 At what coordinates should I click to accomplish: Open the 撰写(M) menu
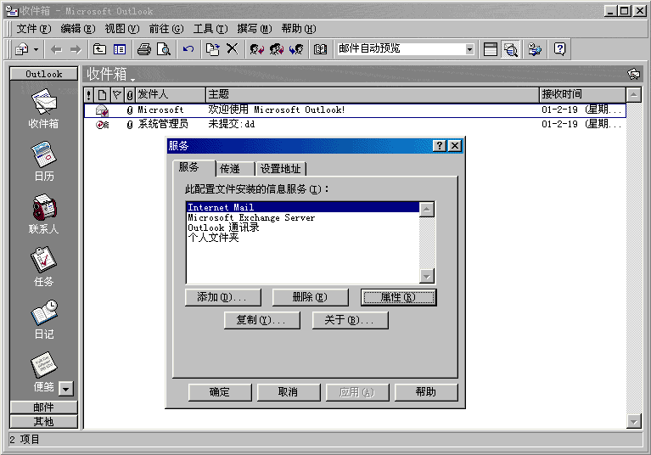point(254,29)
